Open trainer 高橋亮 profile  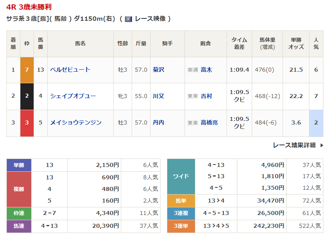209,123
